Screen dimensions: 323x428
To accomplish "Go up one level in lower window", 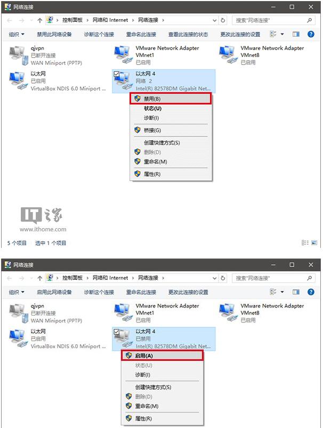I will [x=40, y=278].
